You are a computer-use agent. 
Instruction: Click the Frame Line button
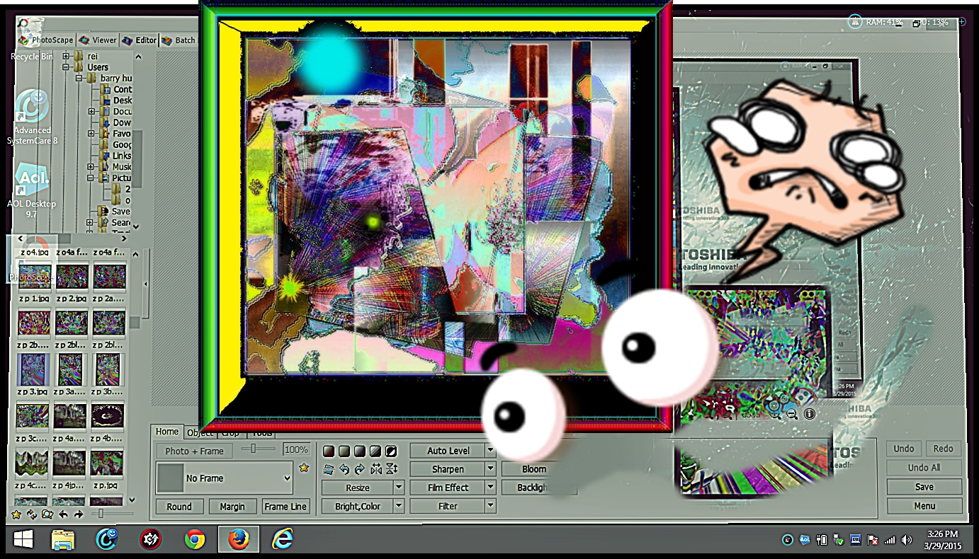(285, 507)
